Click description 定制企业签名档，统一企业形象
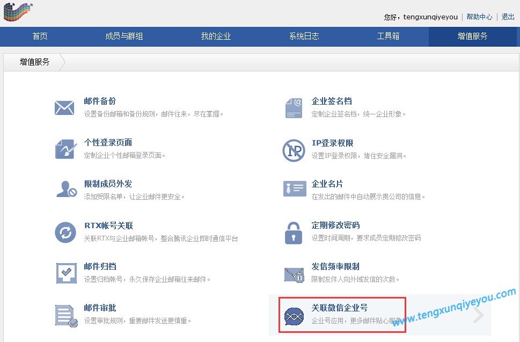Viewport: 520px width, 342px height. (358, 114)
